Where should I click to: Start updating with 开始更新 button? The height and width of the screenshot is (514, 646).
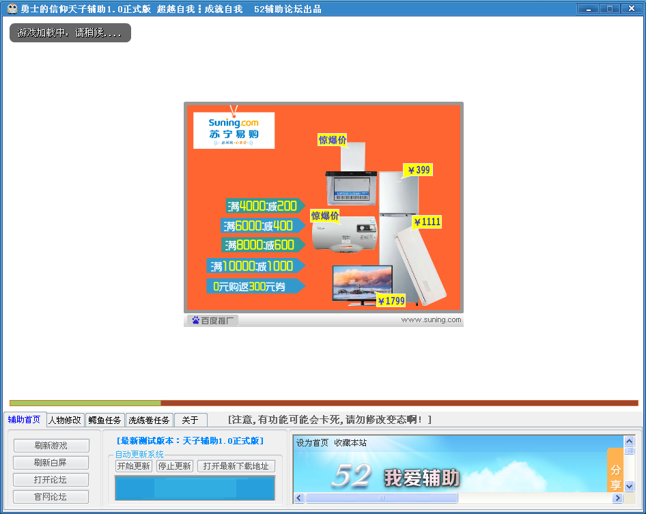[x=133, y=466]
